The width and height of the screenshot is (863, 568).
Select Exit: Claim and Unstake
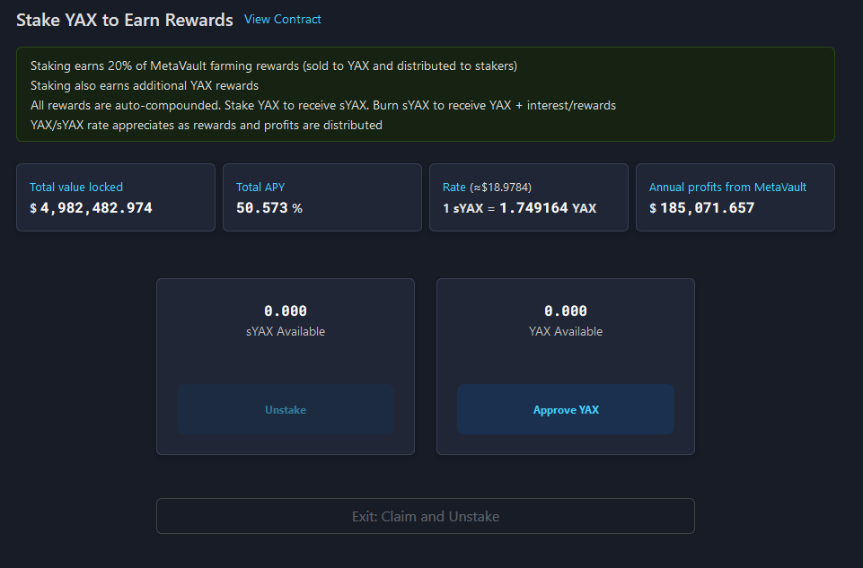(x=426, y=516)
